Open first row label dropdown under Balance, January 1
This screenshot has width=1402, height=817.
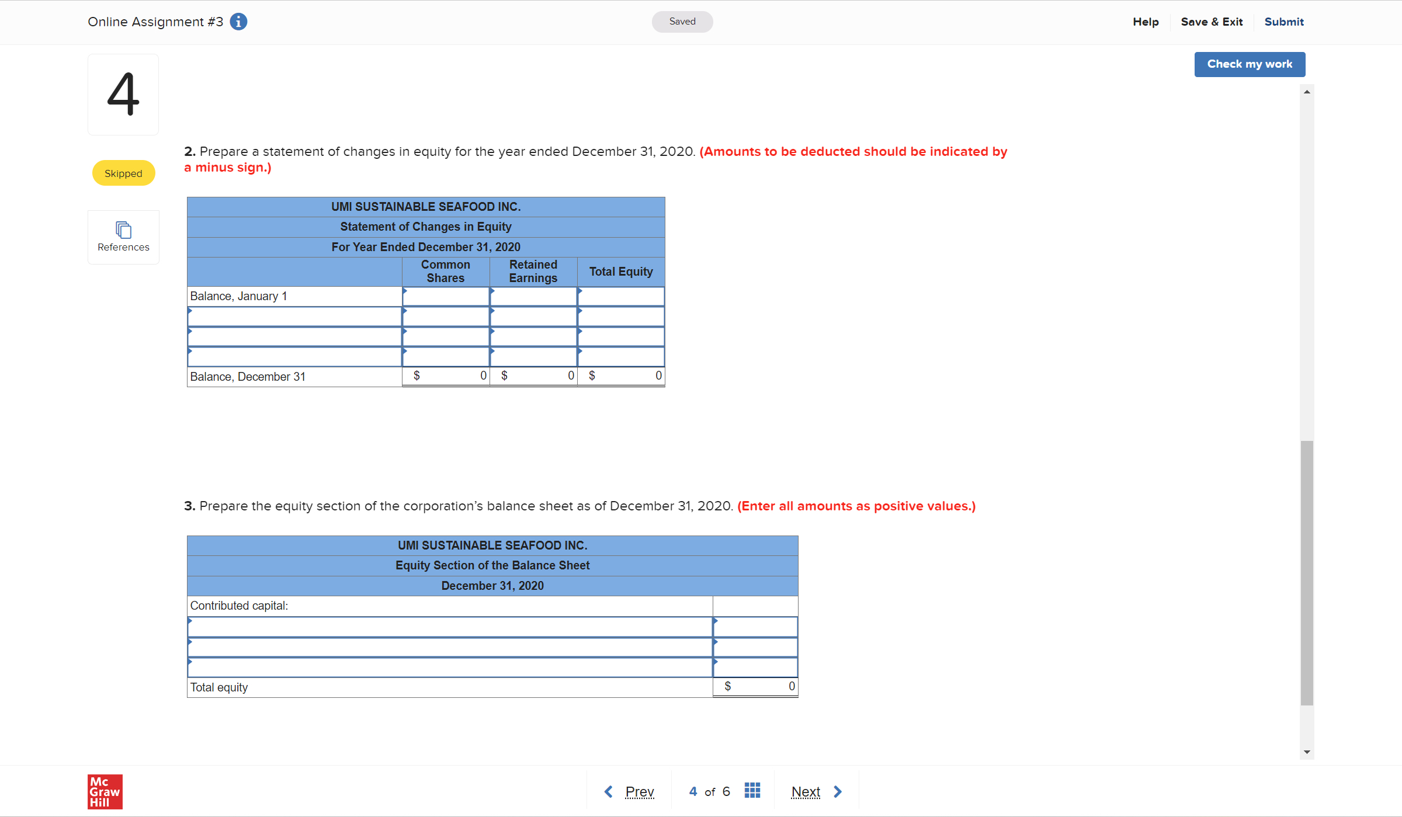coord(294,317)
